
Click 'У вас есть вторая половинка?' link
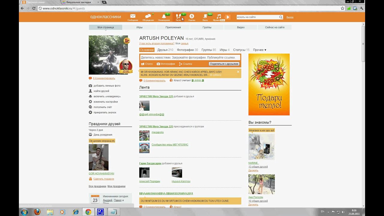pyautogui.click(x=157, y=43)
